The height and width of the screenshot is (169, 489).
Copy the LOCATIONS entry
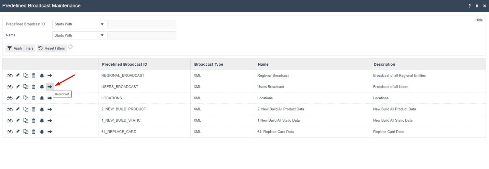26,98
